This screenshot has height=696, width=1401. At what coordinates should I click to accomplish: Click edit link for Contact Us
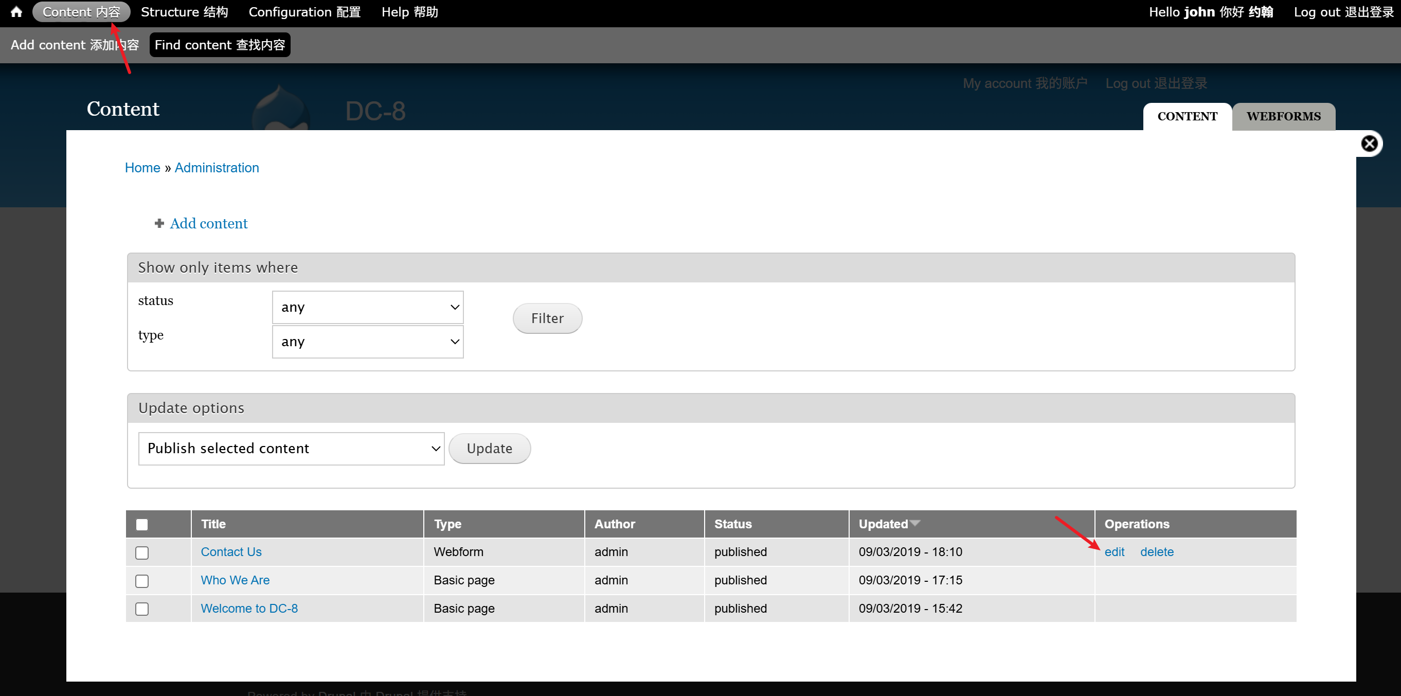tap(1114, 552)
